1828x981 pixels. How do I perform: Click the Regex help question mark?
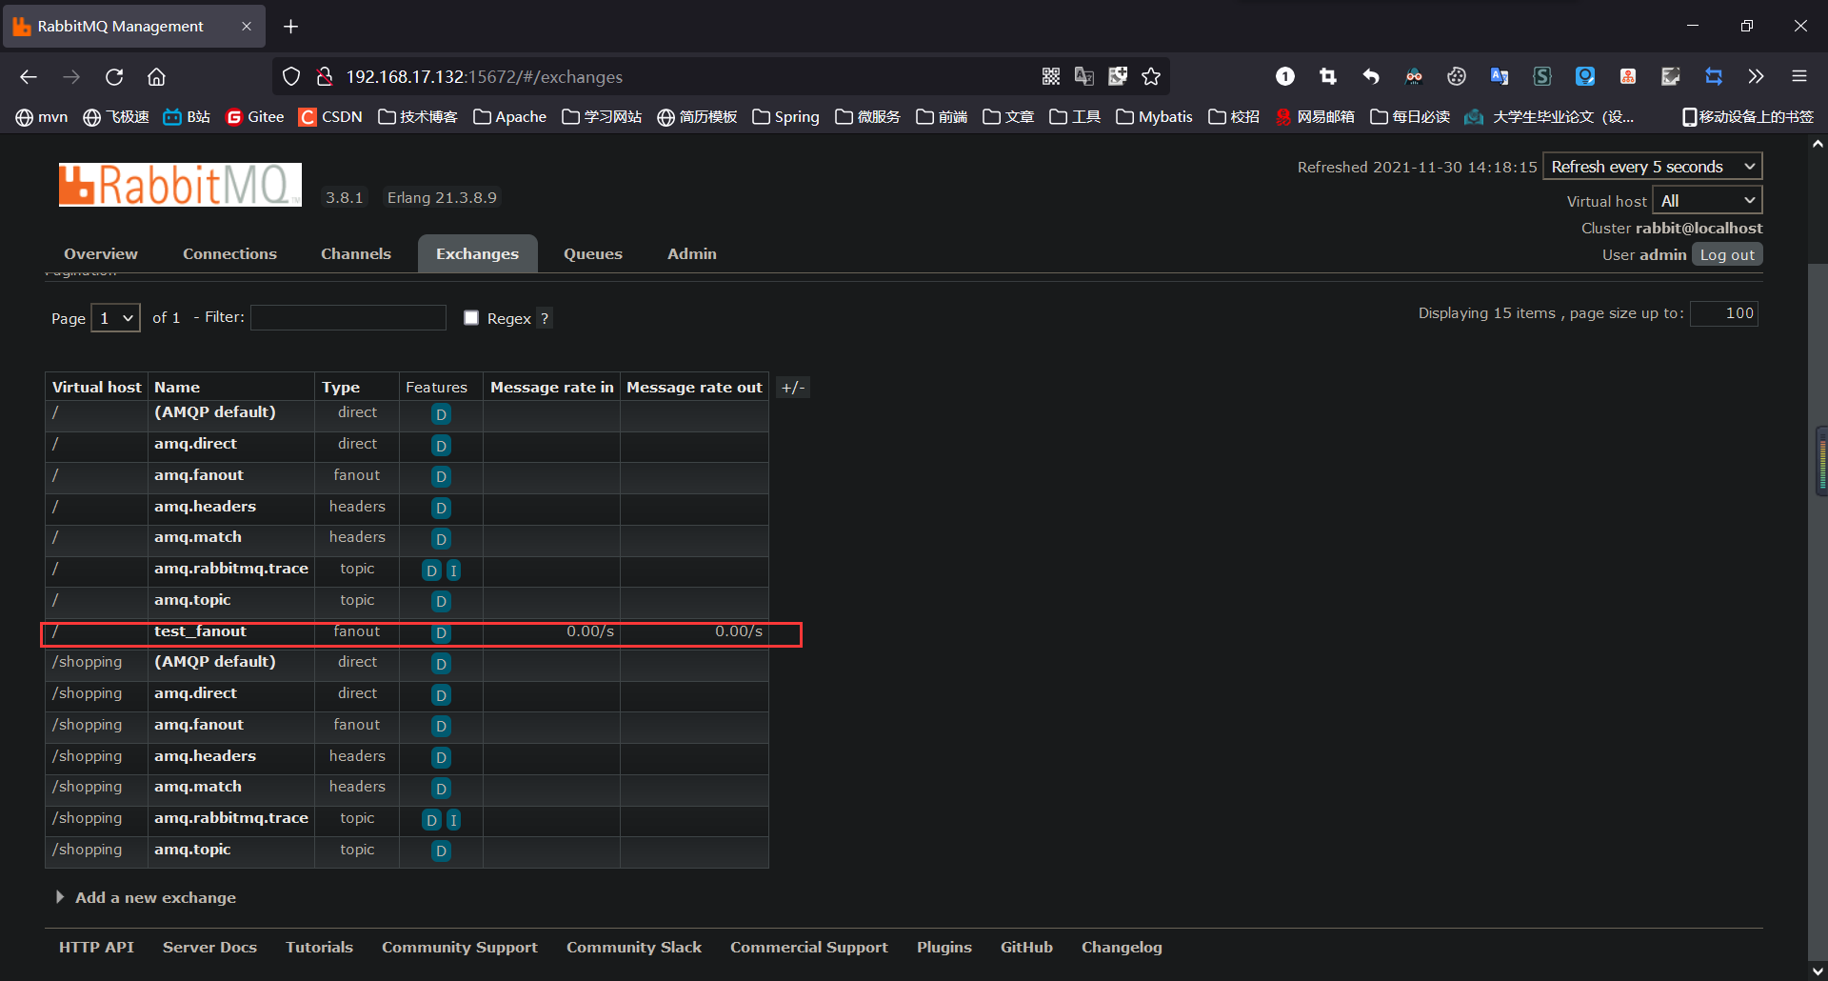(x=545, y=318)
